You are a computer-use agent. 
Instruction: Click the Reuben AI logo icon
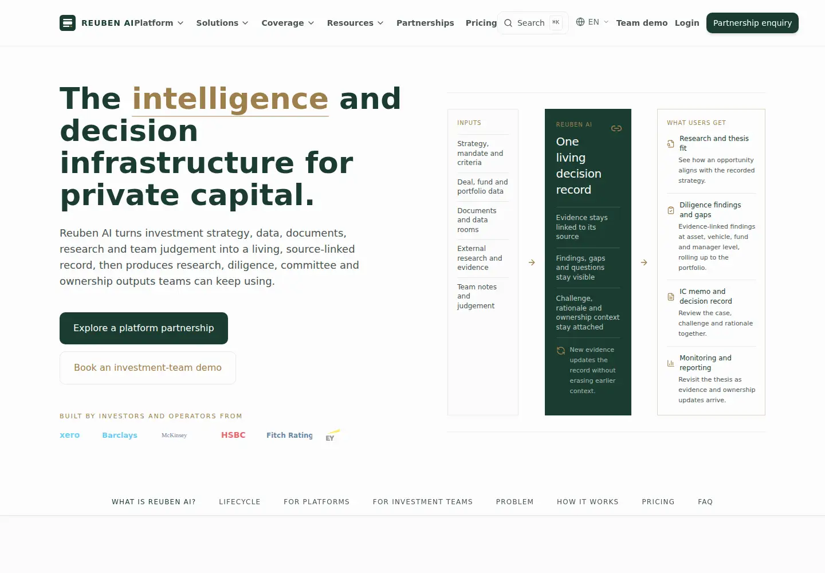click(x=68, y=23)
